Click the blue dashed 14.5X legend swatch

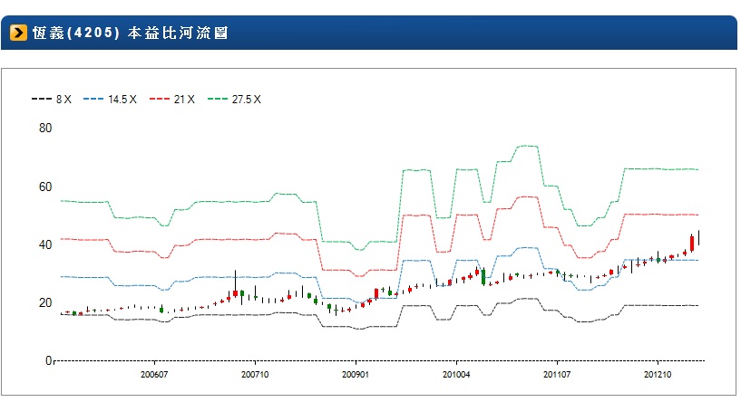click(x=93, y=99)
